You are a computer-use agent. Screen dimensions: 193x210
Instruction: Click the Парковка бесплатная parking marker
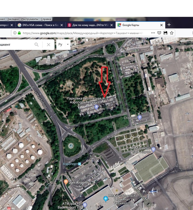point(96,107)
